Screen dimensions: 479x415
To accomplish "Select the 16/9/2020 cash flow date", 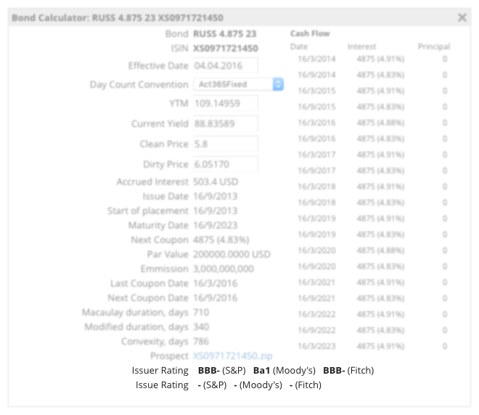I will [316, 266].
